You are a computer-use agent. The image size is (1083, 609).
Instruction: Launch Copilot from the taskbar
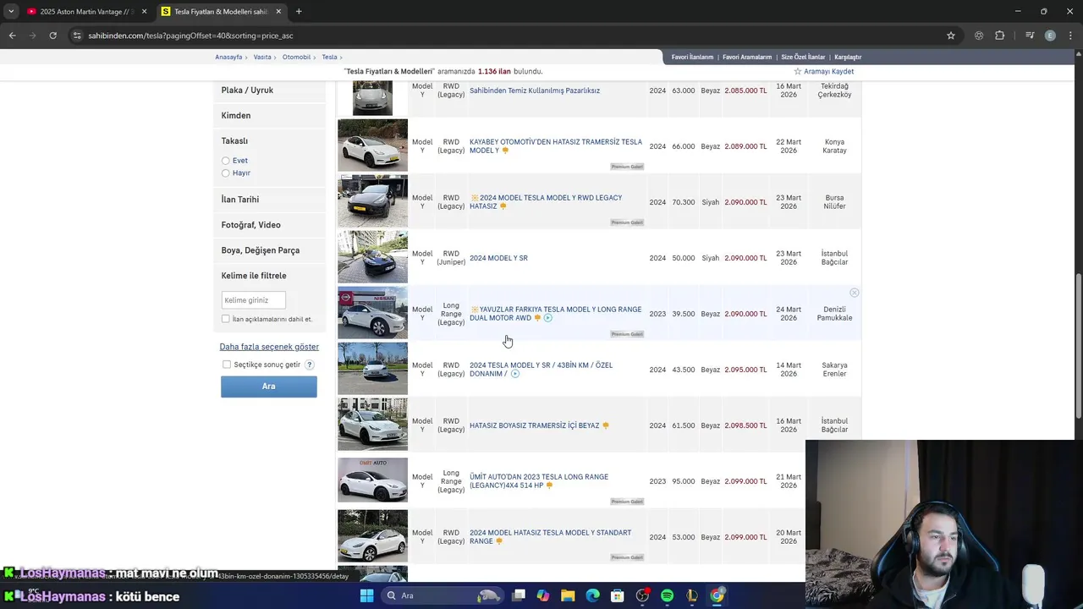point(543,595)
